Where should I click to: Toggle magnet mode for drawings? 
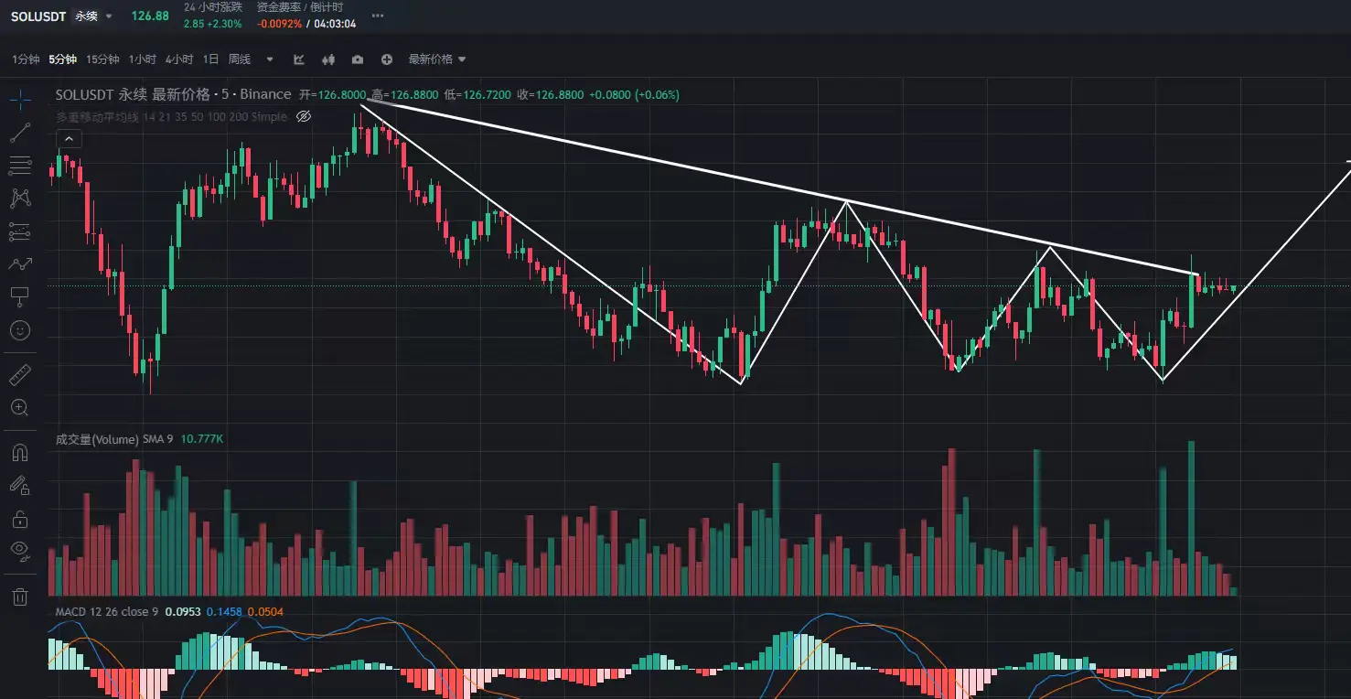click(19, 452)
